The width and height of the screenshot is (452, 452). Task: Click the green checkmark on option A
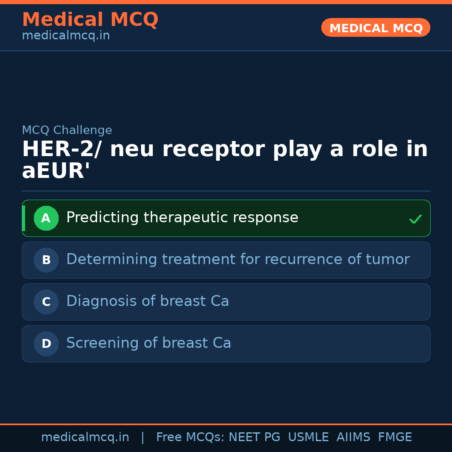coord(415,219)
